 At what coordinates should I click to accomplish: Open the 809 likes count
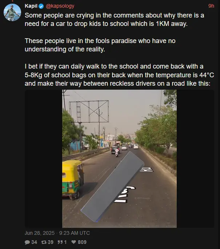pyautogui.click(x=82, y=242)
